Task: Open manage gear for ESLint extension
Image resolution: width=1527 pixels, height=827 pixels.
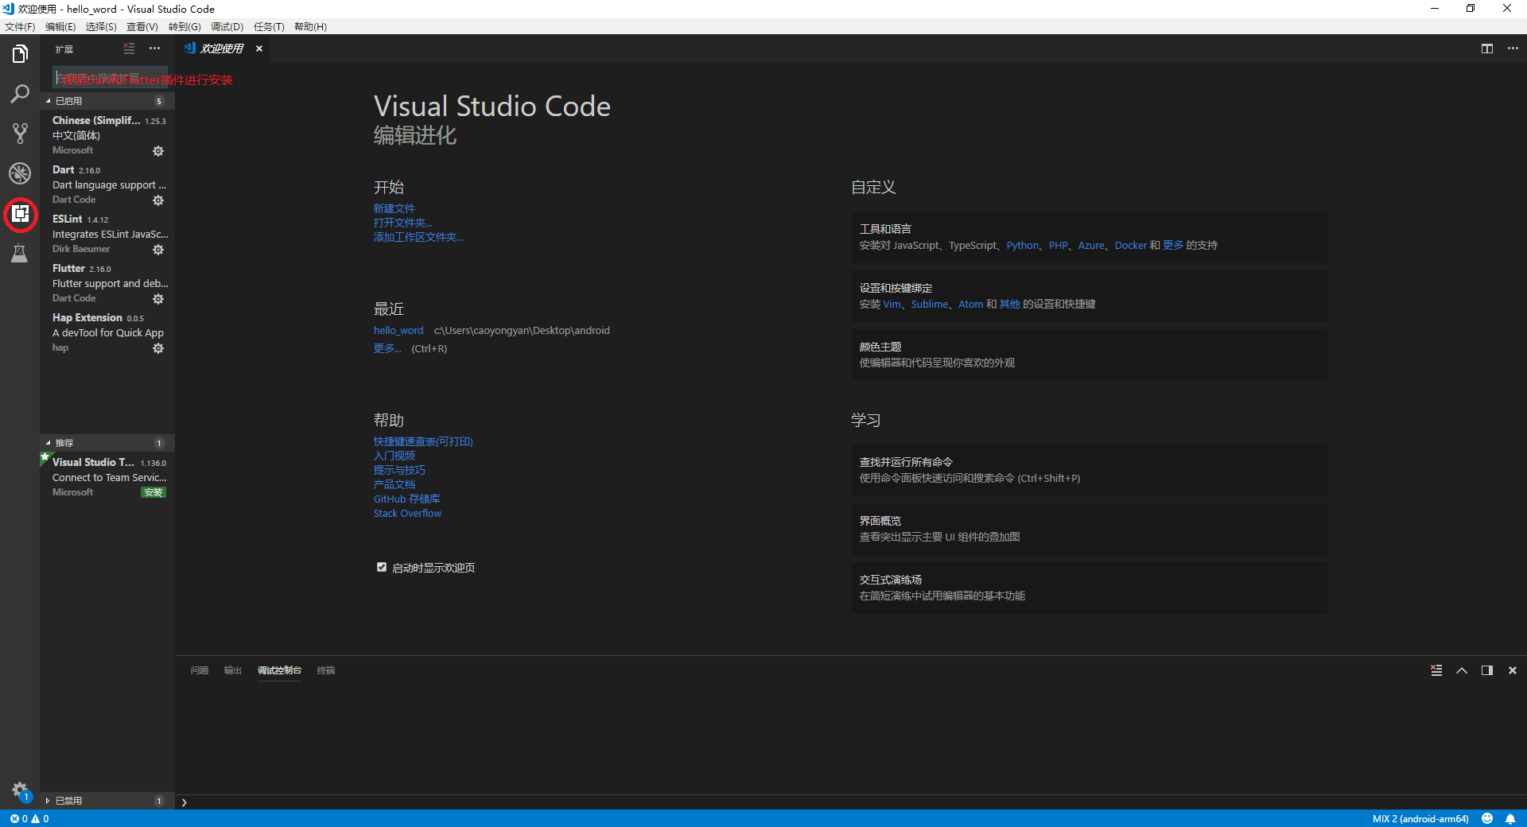Action: pyautogui.click(x=158, y=250)
